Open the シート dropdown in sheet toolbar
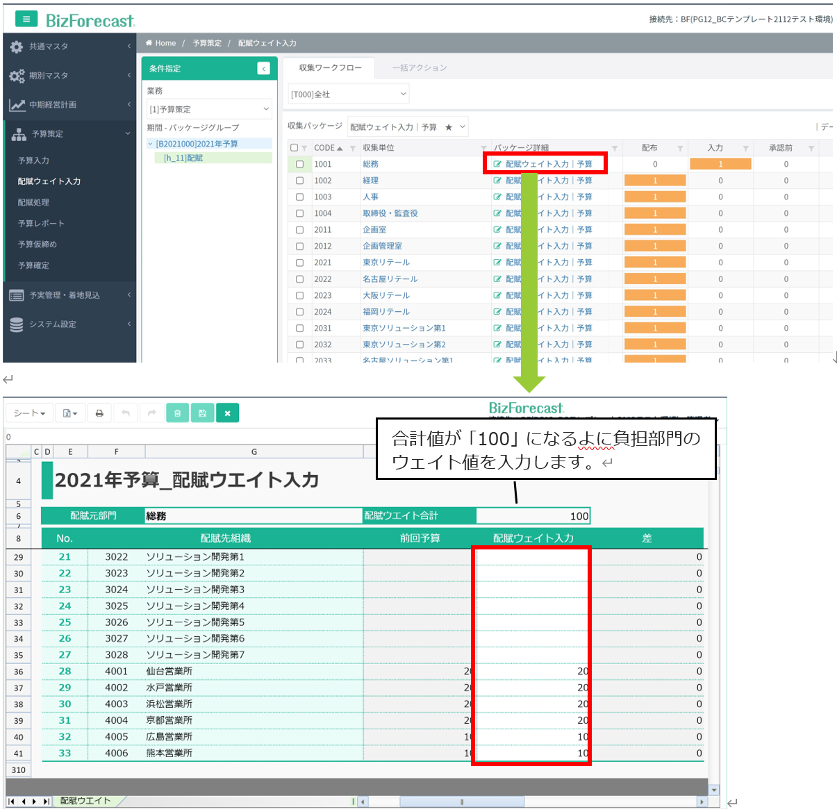Viewport: 837px width, 812px height. 29,413
